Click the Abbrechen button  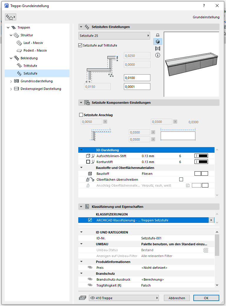[177, 298]
